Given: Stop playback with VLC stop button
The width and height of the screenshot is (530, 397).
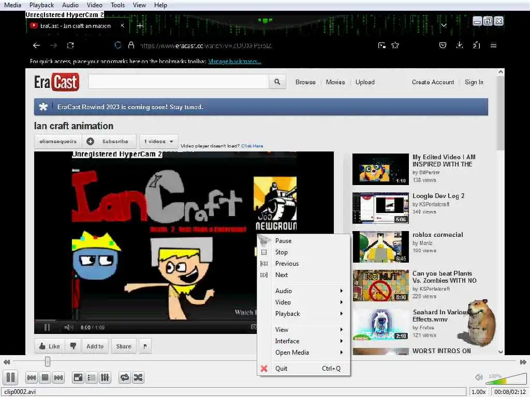Looking at the screenshot, I should pos(45,377).
